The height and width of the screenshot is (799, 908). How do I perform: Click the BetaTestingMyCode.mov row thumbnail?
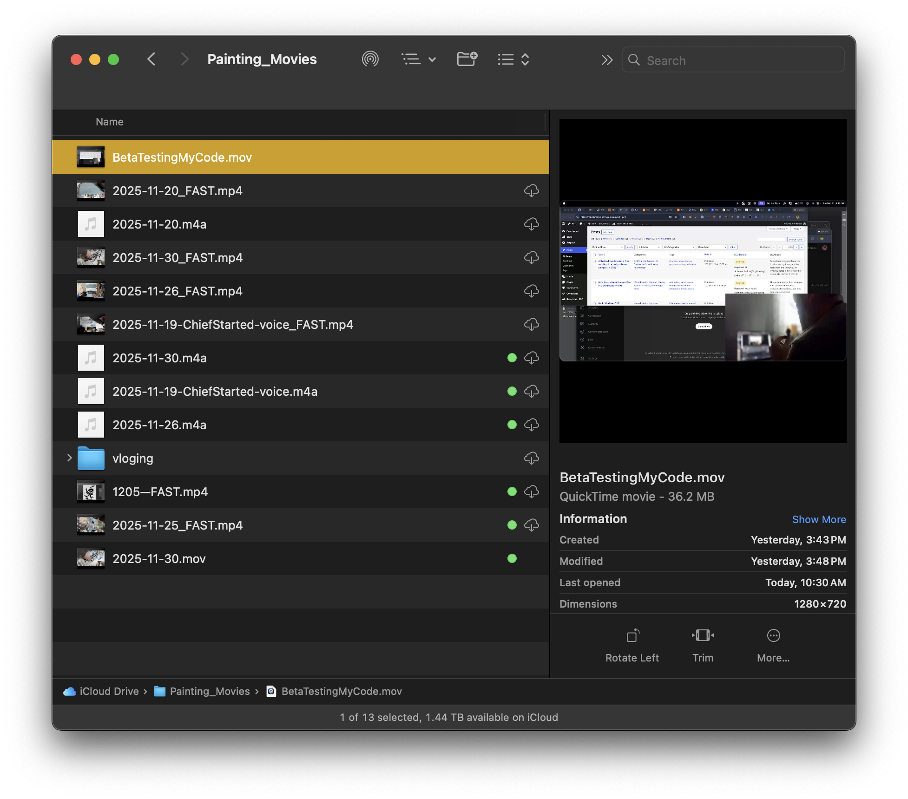pos(91,157)
